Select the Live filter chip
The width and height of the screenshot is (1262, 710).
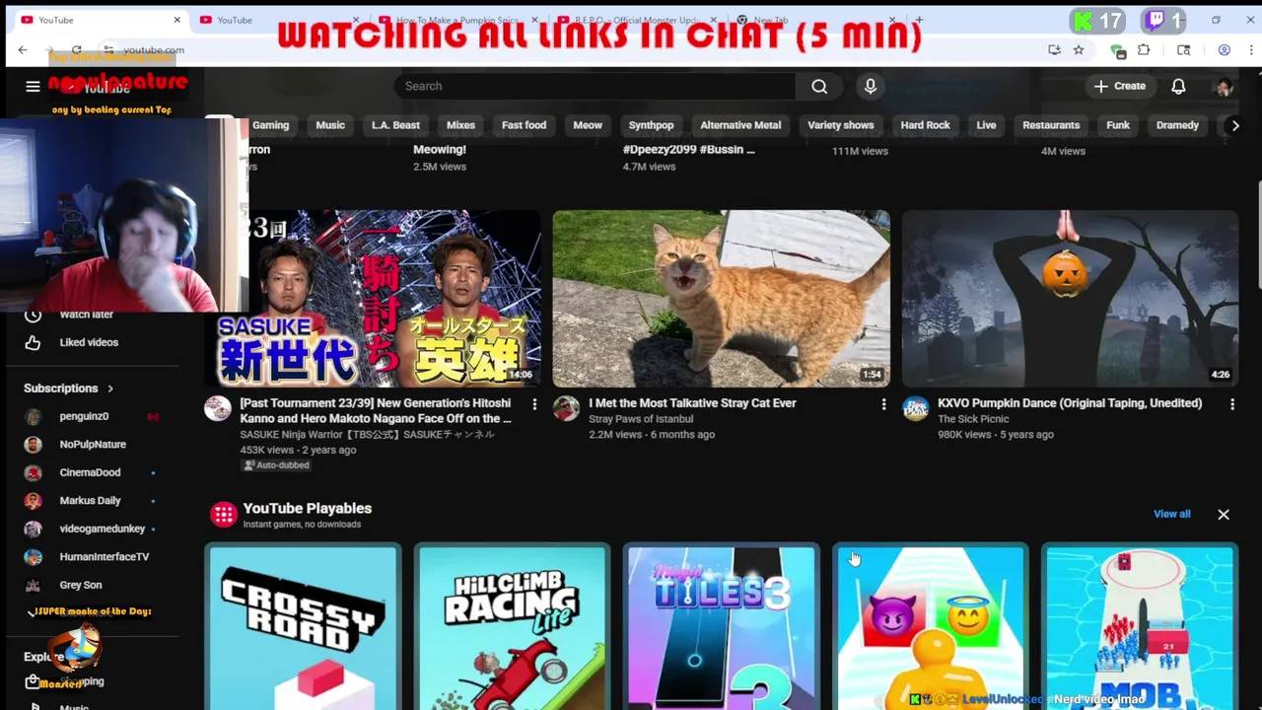(986, 125)
